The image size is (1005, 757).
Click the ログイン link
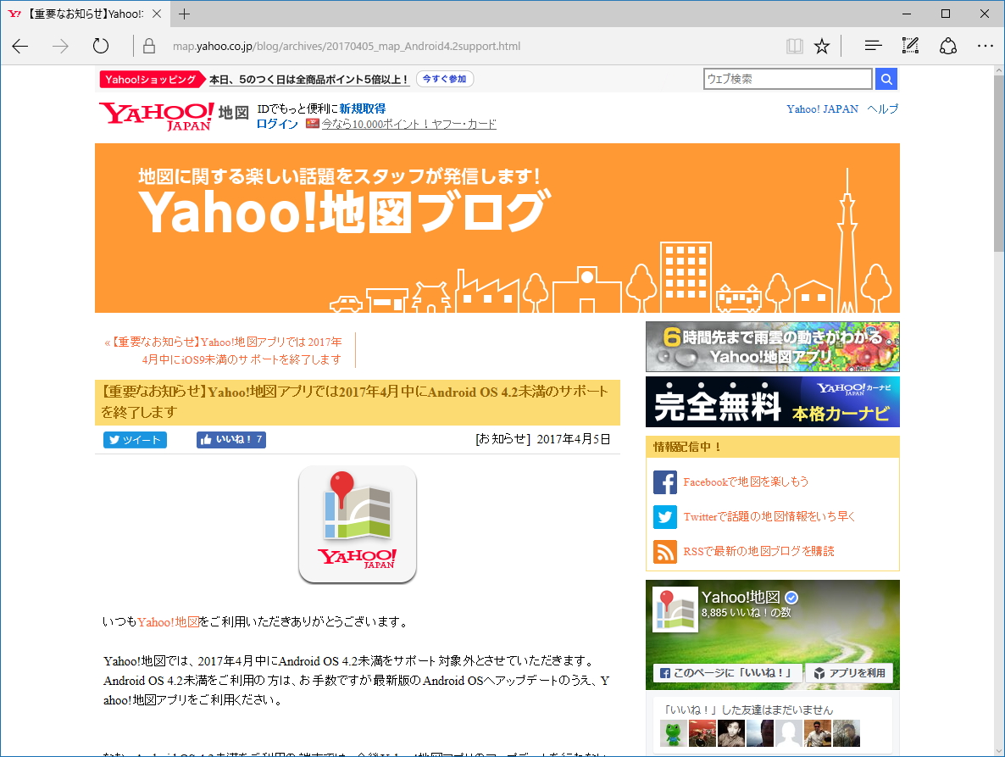pyautogui.click(x=276, y=123)
